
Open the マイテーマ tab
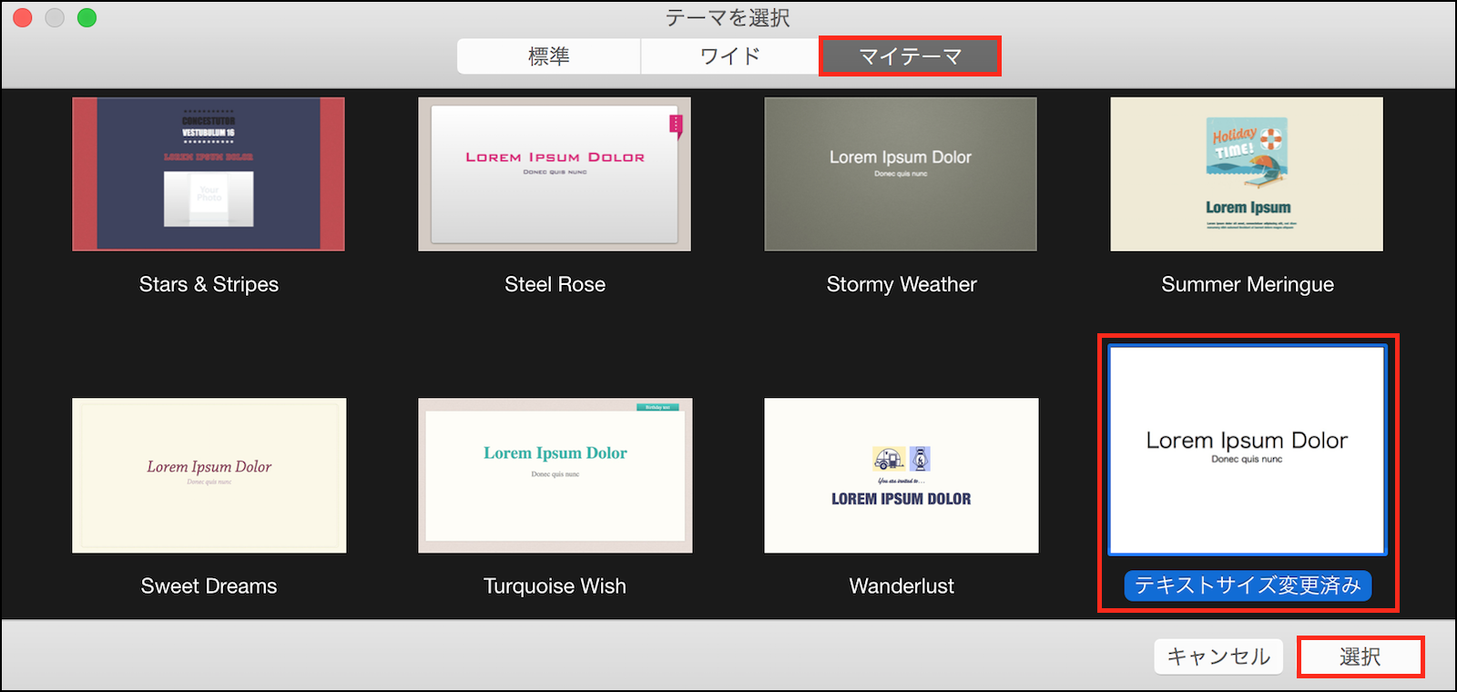(910, 56)
